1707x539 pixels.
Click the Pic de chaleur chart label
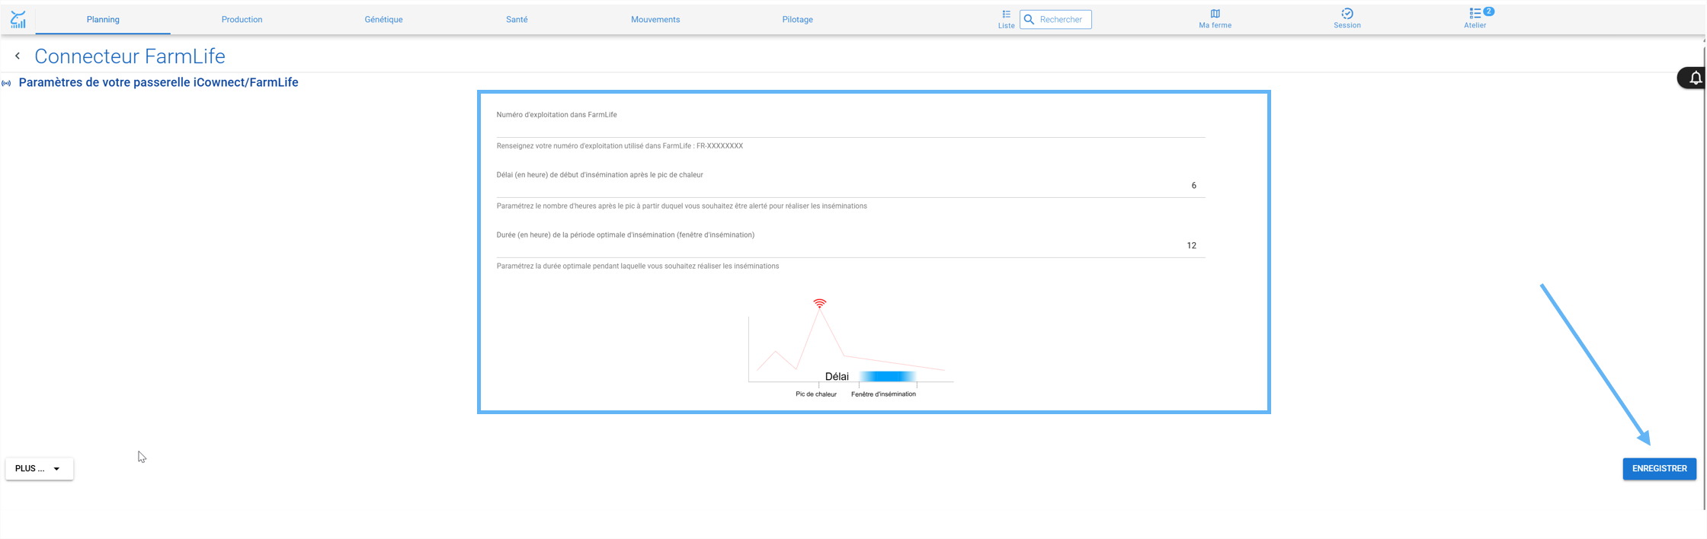click(815, 394)
